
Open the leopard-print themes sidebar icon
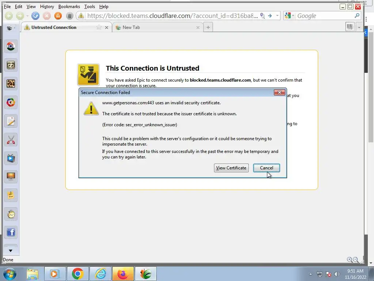(x=11, y=84)
